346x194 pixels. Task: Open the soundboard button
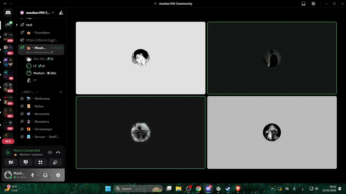[x=55, y=162]
